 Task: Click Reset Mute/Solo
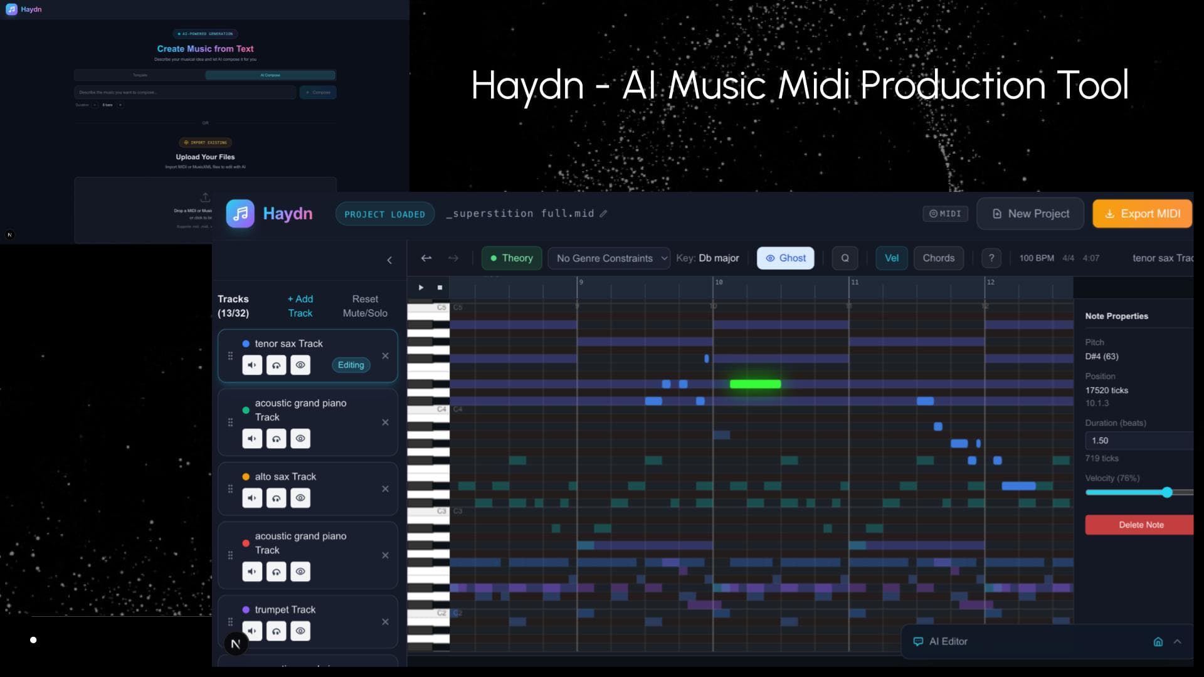coord(365,306)
